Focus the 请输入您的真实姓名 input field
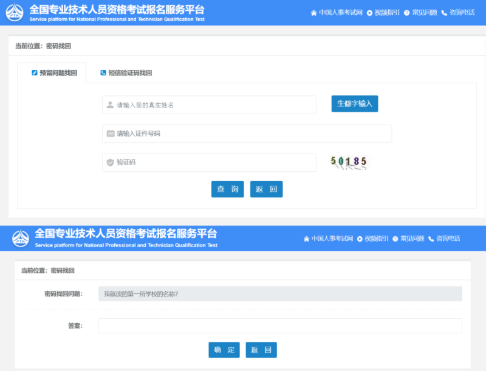 [x=213, y=105]
